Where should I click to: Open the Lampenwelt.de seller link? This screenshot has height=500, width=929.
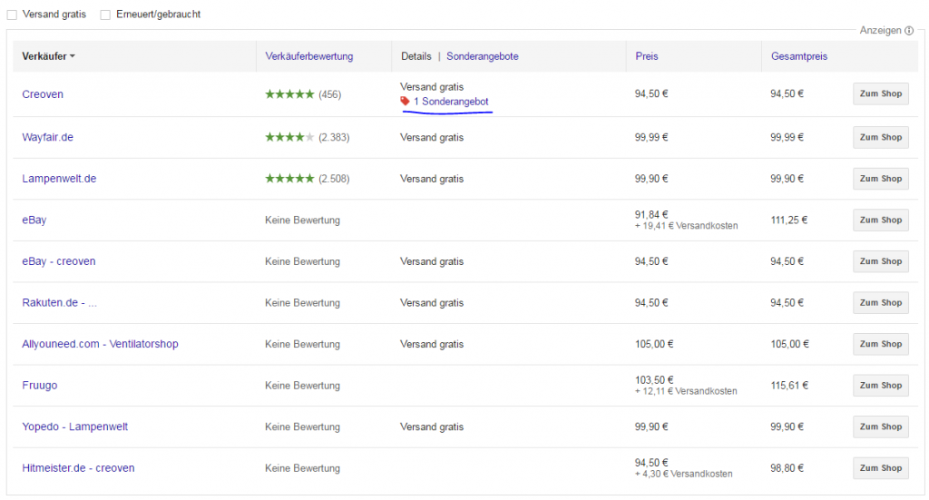[x=59, y=179]
